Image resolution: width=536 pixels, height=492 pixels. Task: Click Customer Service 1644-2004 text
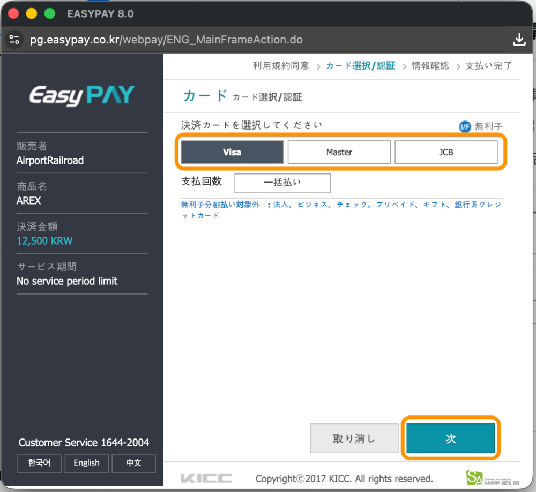pyautogui.click(x=84, y=443)
